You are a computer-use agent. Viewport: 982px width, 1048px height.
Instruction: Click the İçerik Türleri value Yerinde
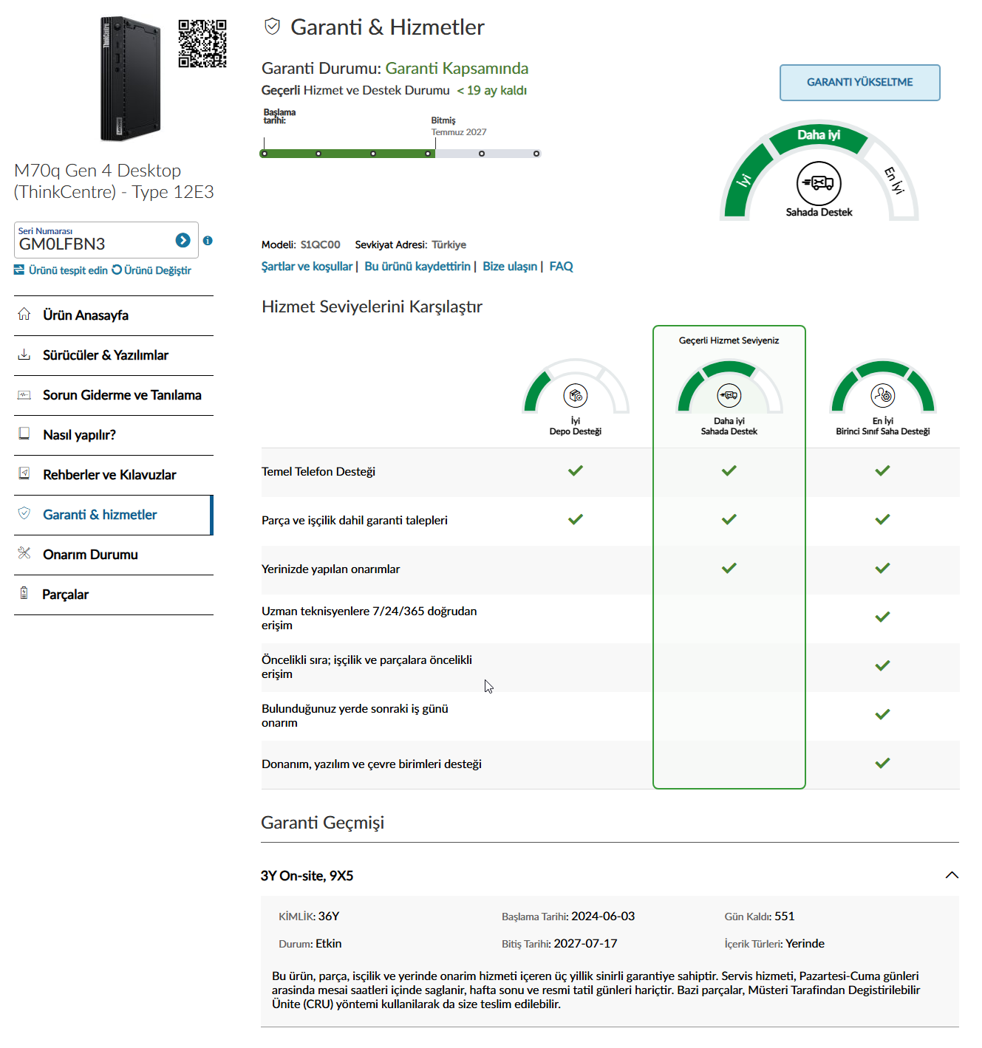(805, 943)
